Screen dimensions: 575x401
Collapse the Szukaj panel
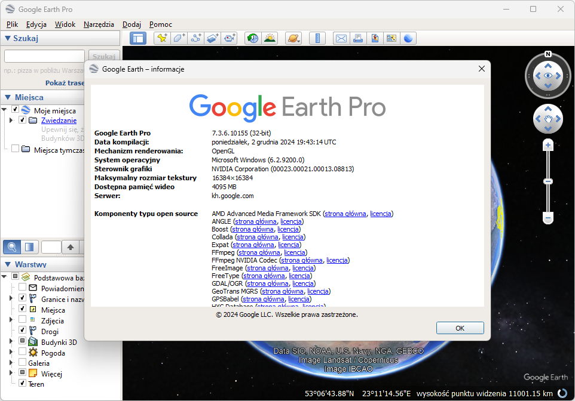pos(7,38)
